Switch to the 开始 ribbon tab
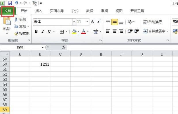Image resolution: width=178 pixels, height=114 pixels. [x=24, y=11]
